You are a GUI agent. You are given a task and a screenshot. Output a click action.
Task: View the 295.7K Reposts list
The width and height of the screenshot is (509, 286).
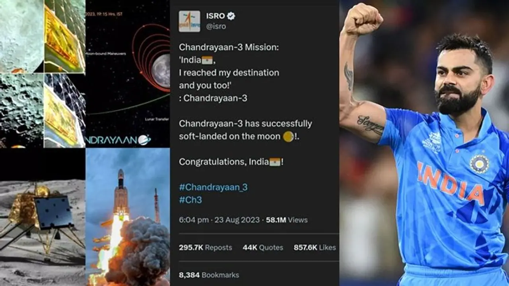pyautogui.click(x=205, y=247)
